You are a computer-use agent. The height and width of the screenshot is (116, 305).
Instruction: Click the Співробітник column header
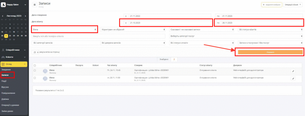point(56,66)
